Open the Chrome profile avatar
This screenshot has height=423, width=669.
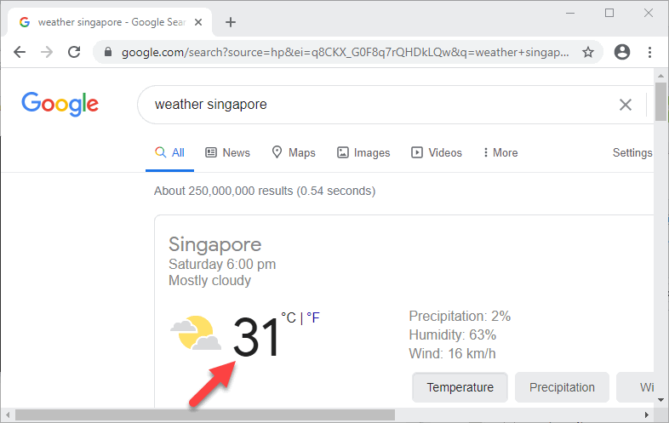pos(622,52)
